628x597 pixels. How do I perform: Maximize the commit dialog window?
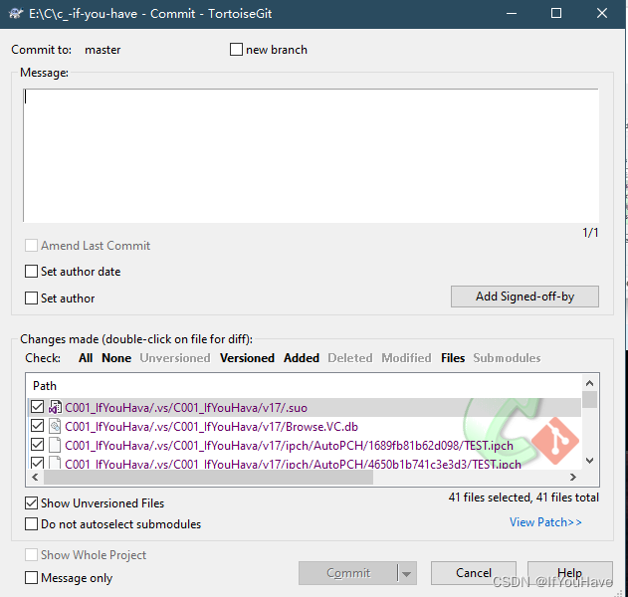point(556,14)
